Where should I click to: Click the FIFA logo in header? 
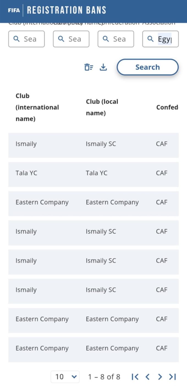pyautogui.click(x=14, y=11)
